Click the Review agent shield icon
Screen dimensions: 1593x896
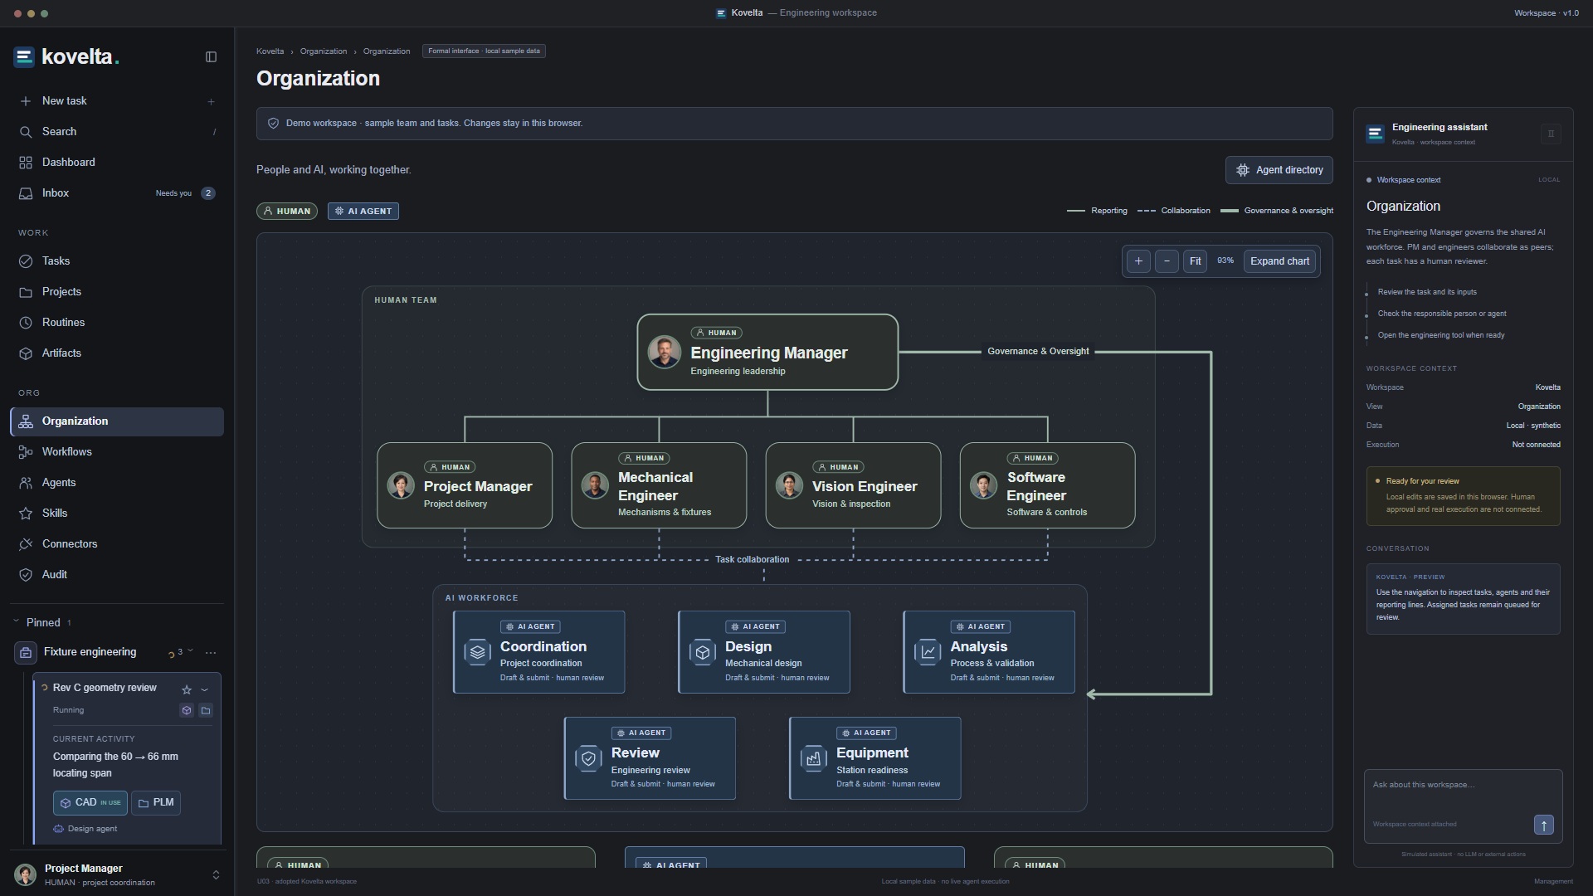coord(588,758)
